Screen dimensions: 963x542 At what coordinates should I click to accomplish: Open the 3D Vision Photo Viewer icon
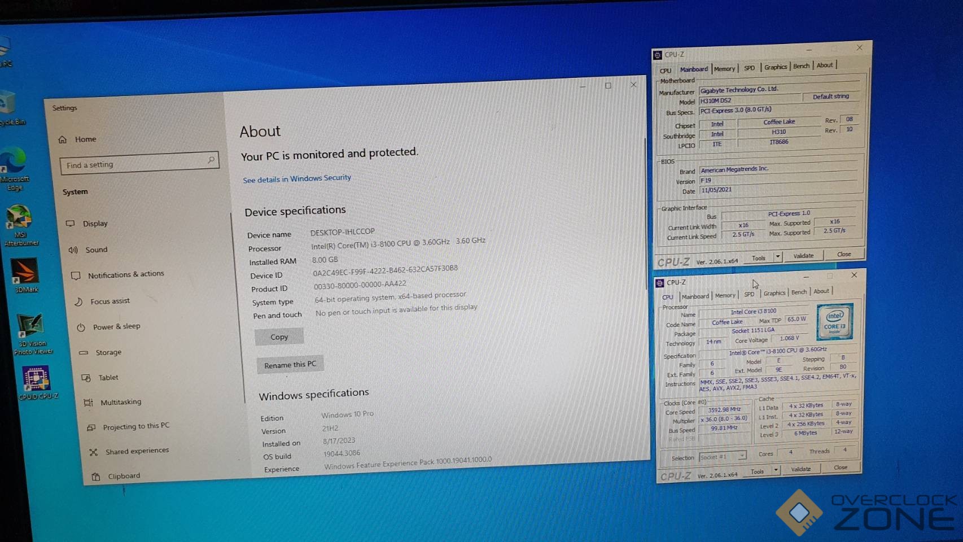(x=30, y=327)
